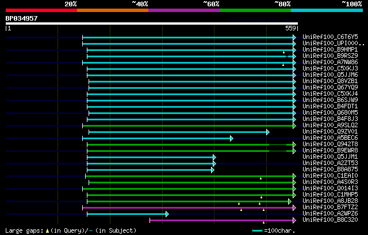Click the yellow gap marker under A7NW86 bar
Image resolution: width=368 pixels, height=235 pixels.
[283, 65]
